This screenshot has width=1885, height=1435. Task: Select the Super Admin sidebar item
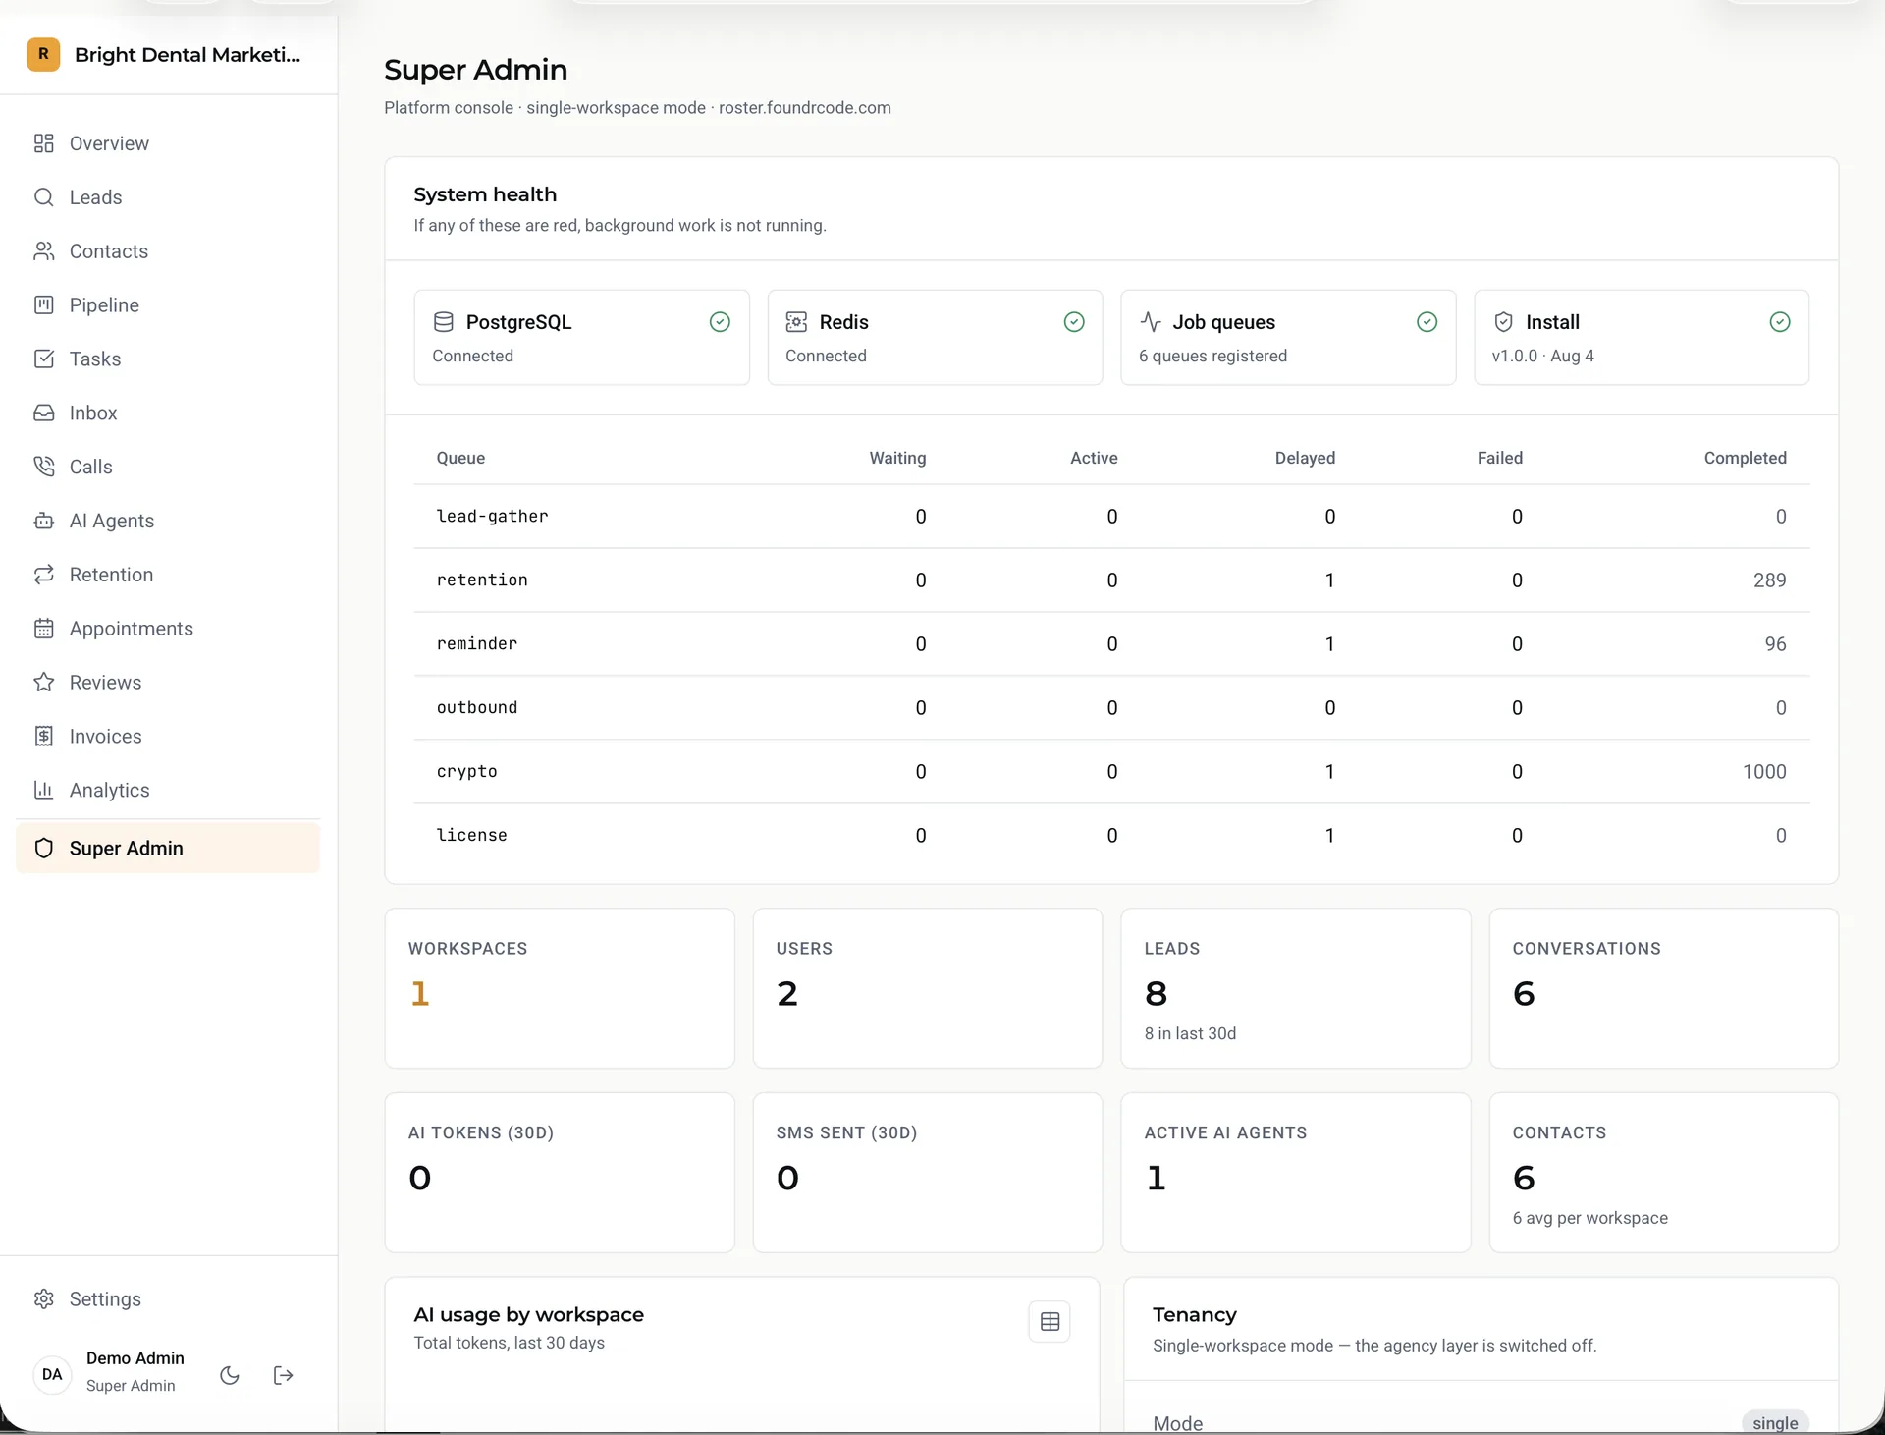[168, 848]
